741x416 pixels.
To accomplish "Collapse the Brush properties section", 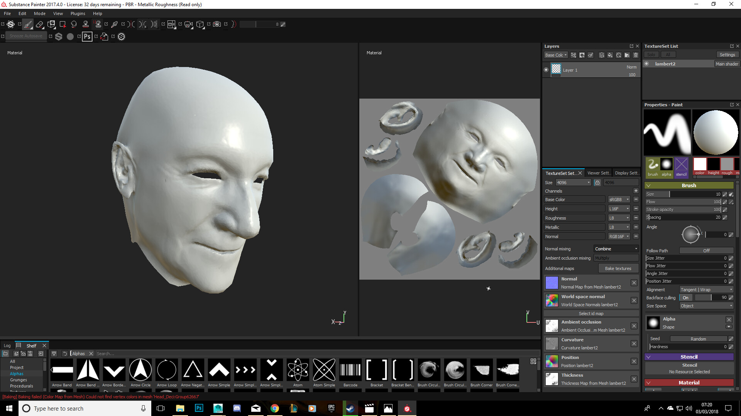I will (x=649, y=185).
